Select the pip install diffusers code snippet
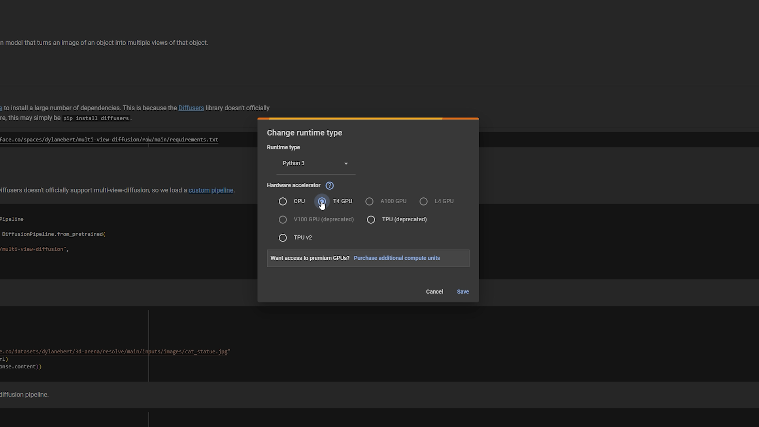This screenshot has height=427, width=759. pyautogui.click(x=96, y=118)
